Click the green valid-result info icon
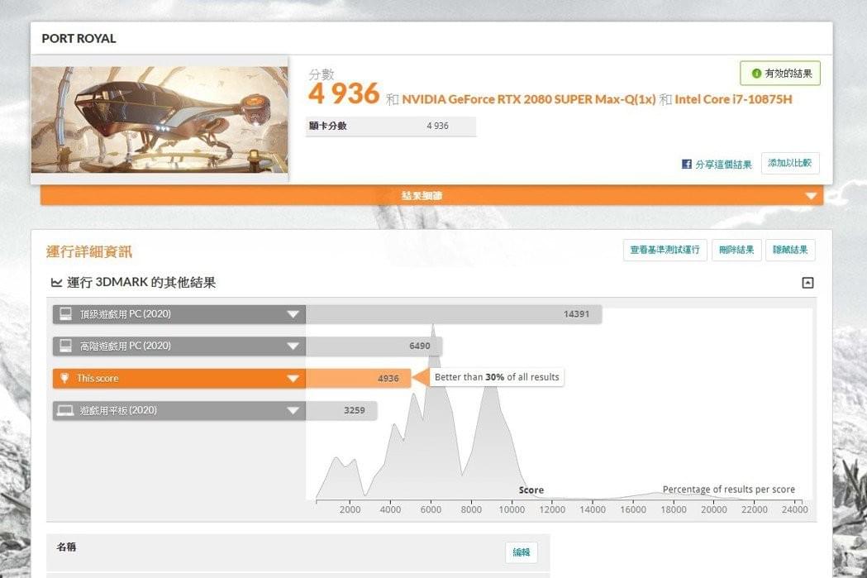Viewport: 867px width, 578px height. 756,74
